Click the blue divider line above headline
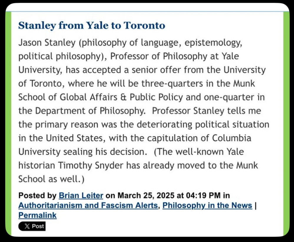 (147, 11)
